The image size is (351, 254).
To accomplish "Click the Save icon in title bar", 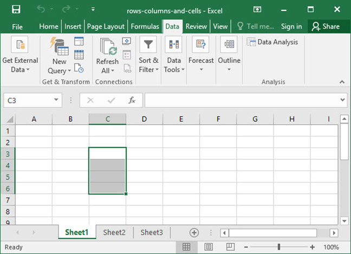I will 16,9.
